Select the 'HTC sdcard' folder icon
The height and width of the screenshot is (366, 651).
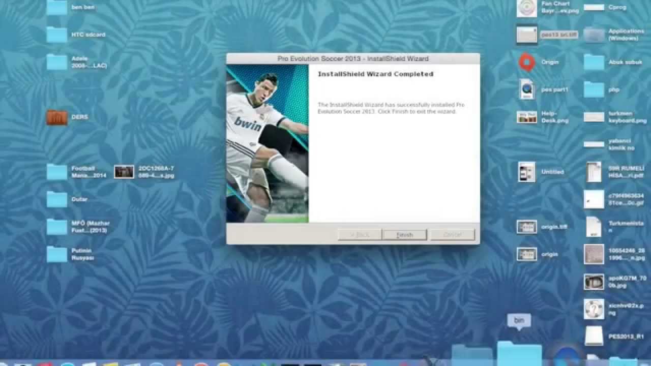point(57,35)
